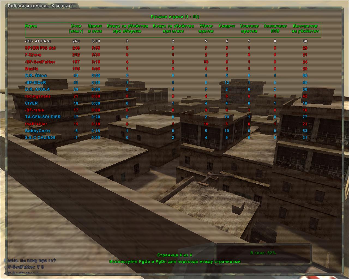Click the 'В зоне: 52%' progress indicator
This screenshot has height=279, width=349.
pos(263,253)
